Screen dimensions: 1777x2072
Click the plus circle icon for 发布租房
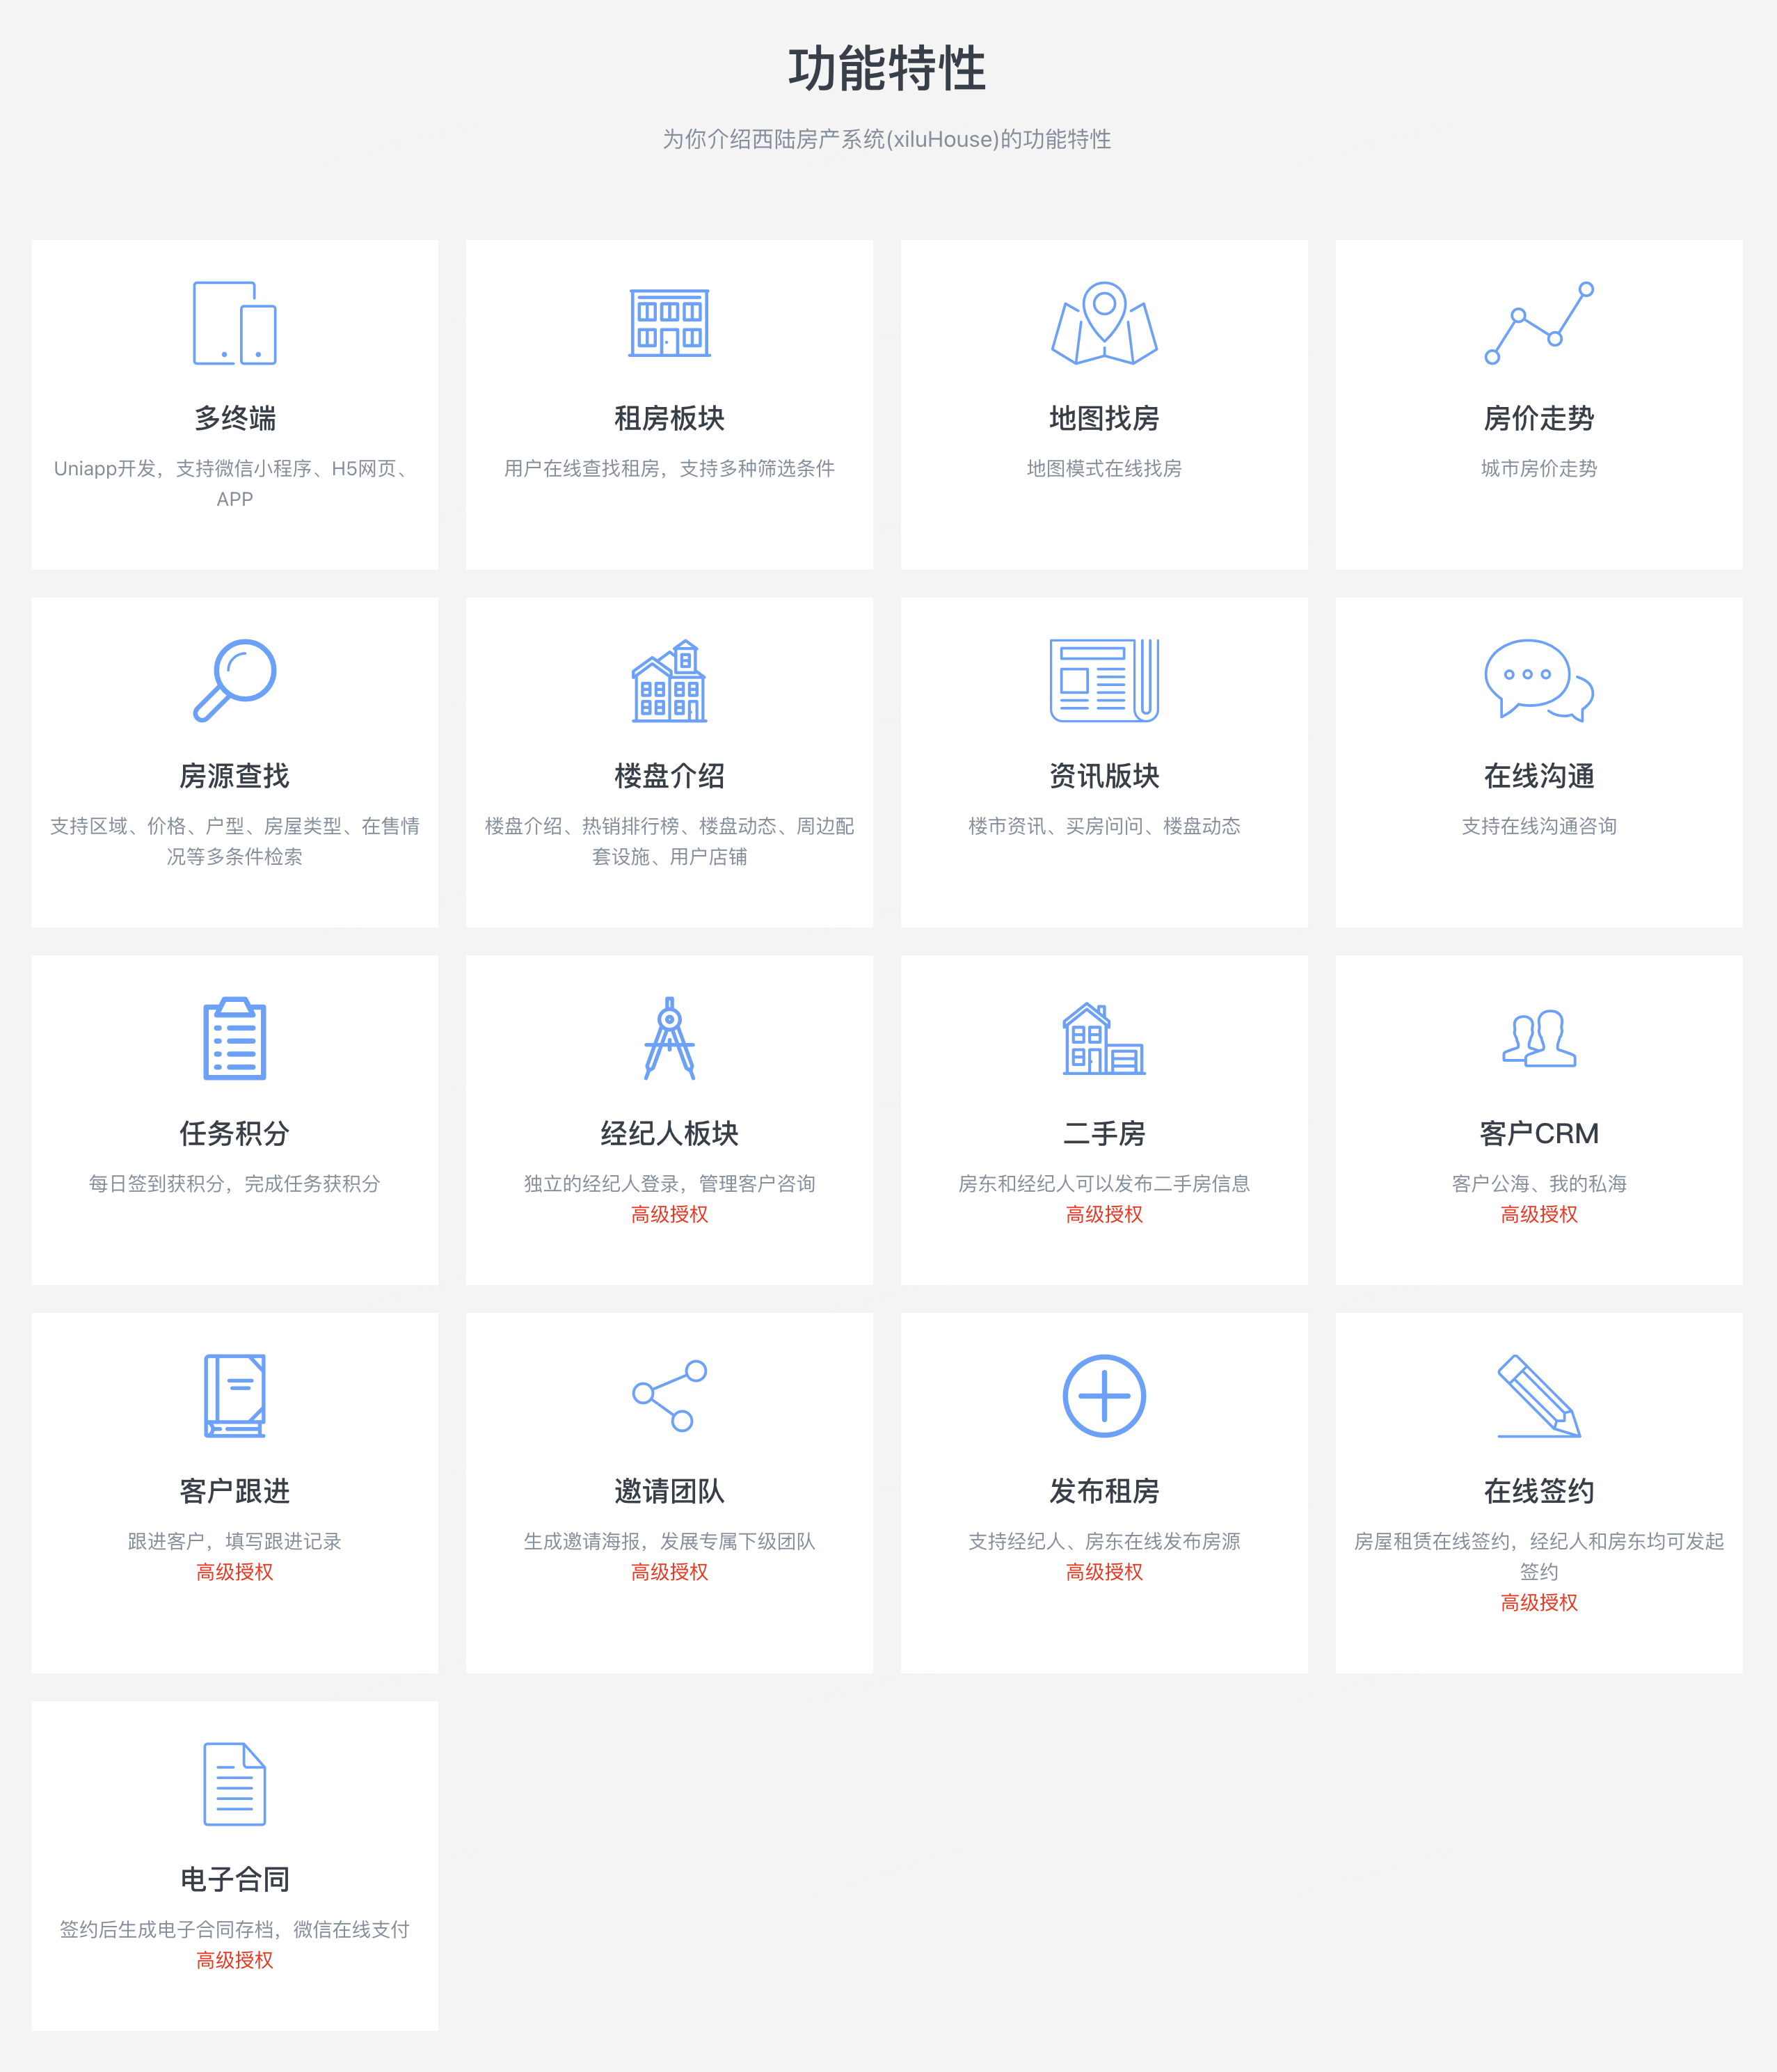[1104, 1395]
